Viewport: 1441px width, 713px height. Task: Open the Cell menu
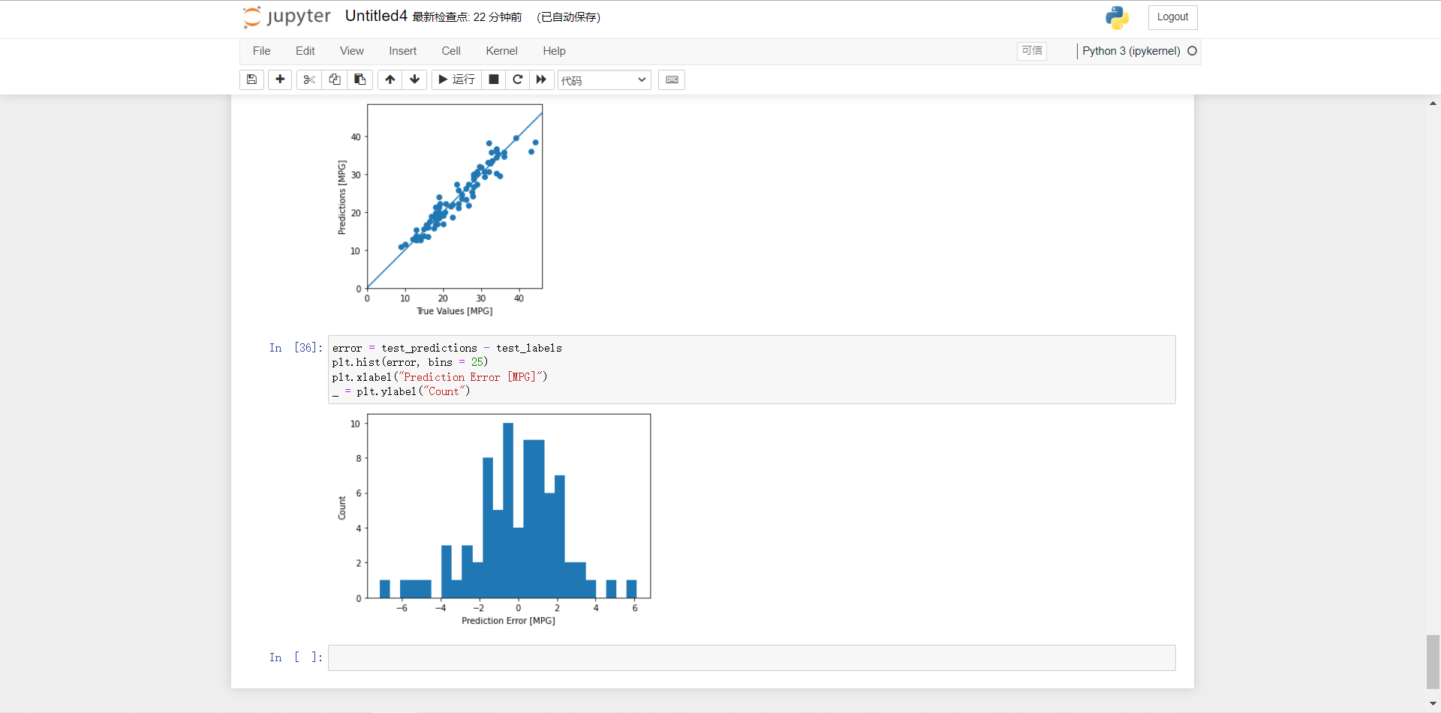coord(451,51)
